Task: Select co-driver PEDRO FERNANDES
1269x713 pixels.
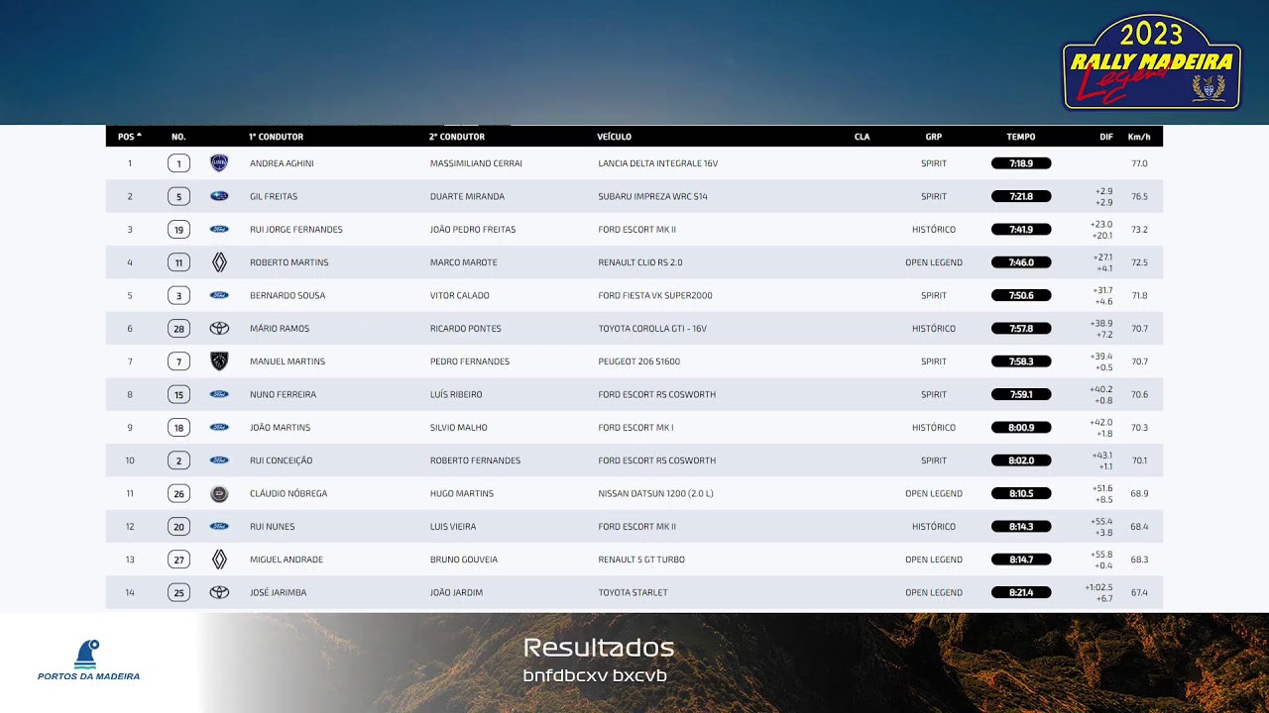Action: coord(470,361)
